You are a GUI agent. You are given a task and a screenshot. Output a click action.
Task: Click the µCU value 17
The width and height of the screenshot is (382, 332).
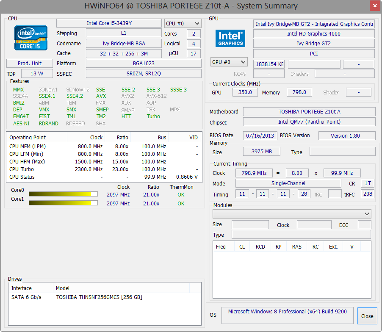[194, 54]
